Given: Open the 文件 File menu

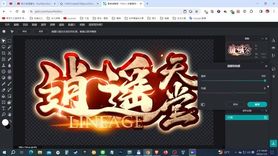Looking at the screenshot, I should click(7, 25).
